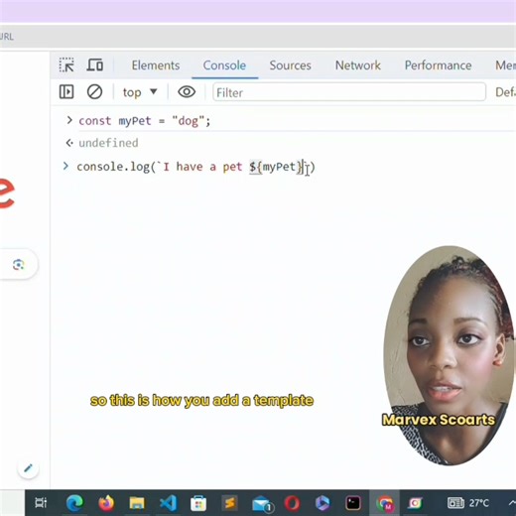
Task: Click the Google Lens search icon
Action: pyautogui.click(x=19, y=265)
